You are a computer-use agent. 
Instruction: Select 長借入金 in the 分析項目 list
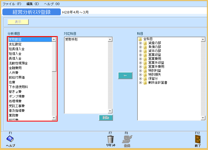[x=30, y=59]
